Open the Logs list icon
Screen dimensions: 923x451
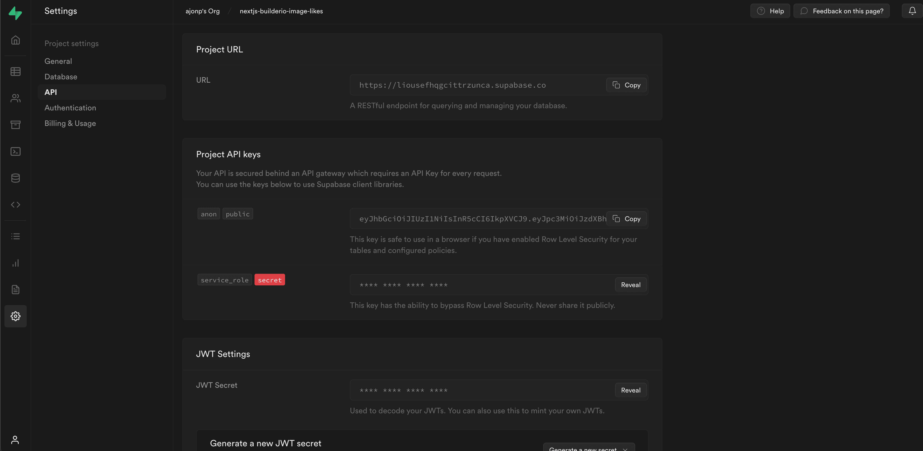click(15, 236)
